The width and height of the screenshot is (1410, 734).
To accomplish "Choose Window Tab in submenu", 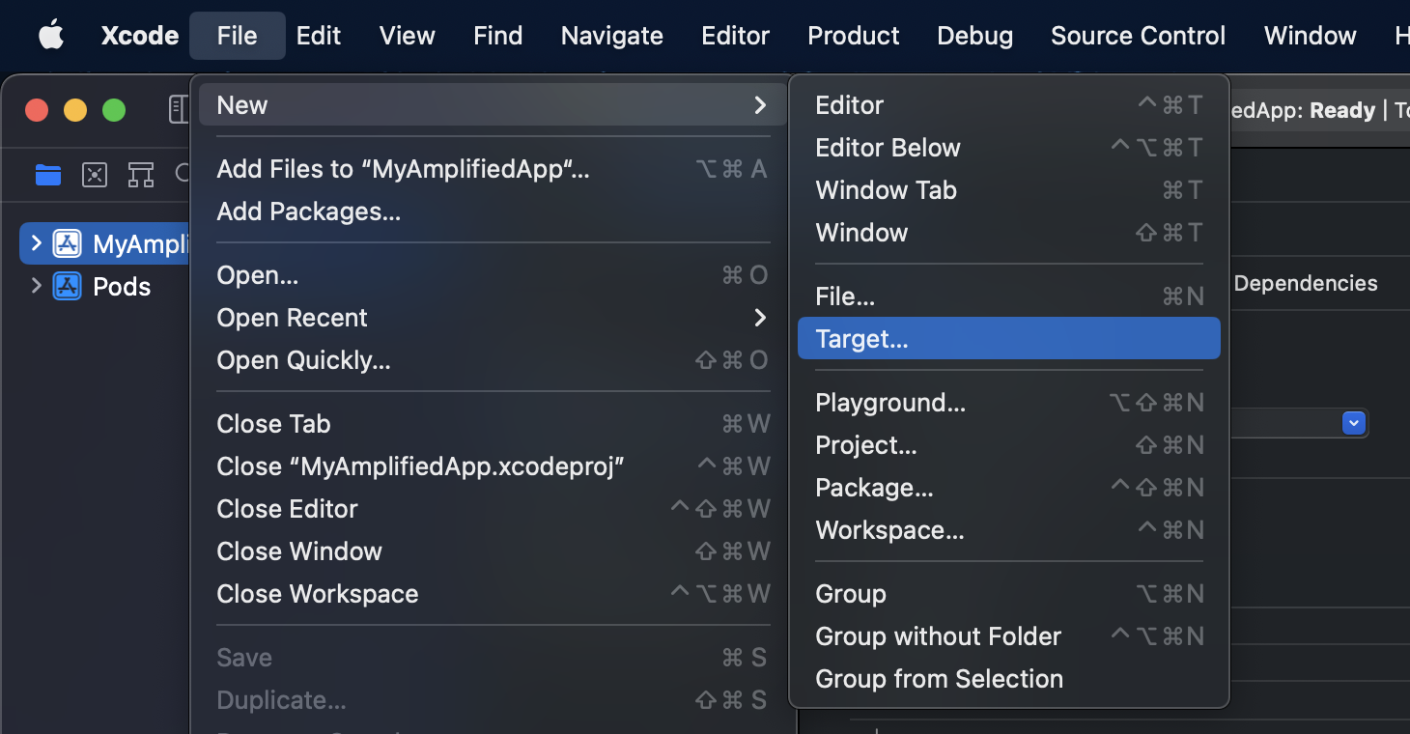I will point(1009,190).
